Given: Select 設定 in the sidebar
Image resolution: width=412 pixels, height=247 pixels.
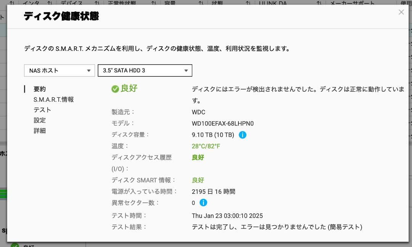Looking at the screenshot, I should coord(40,120).
